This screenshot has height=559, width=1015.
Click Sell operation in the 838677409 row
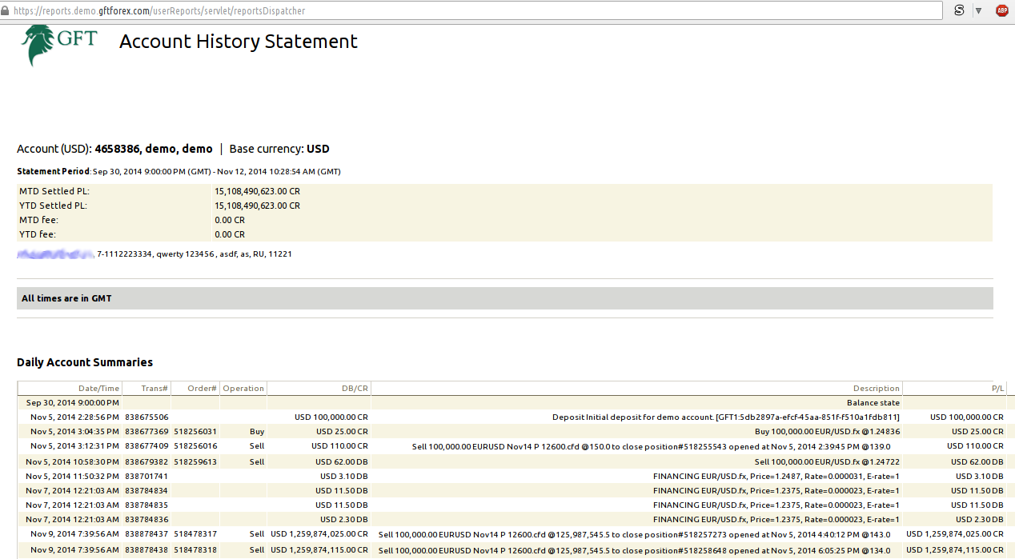[257, 446]
